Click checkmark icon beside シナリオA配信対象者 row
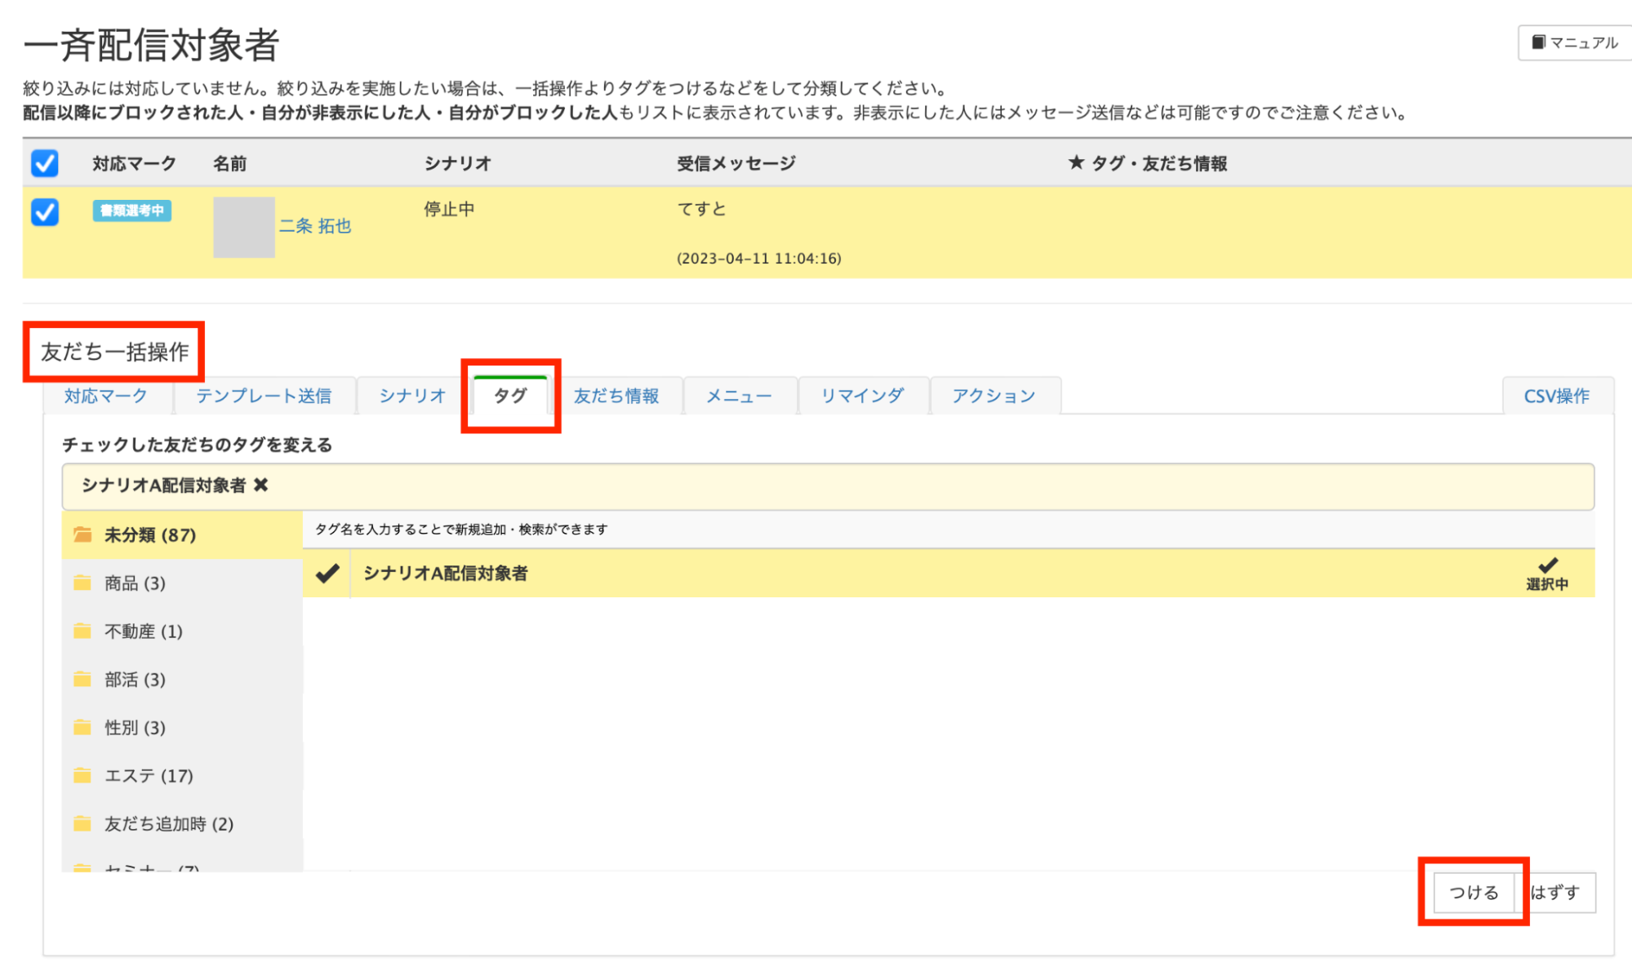This screenshot has width=1632, height=971. point(327,574)
